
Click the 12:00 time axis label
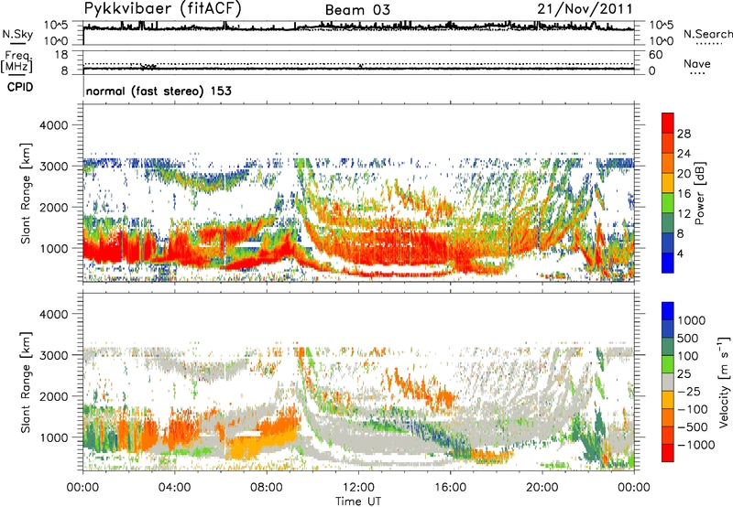click(358, 488)
